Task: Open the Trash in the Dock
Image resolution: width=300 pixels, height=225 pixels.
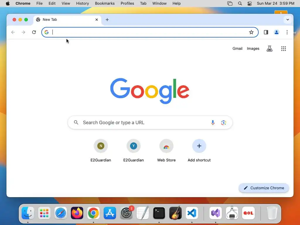Action: (272, 213)
